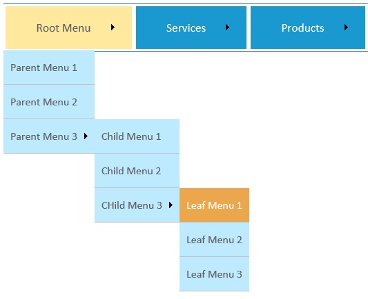Click the Services label text
This screenshot has width=368, height=299.
point(186,28)
